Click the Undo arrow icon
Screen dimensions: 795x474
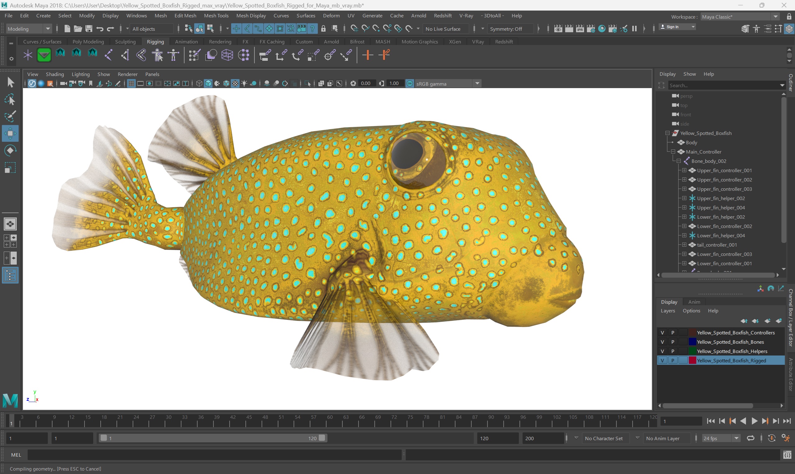coord(99,29)
